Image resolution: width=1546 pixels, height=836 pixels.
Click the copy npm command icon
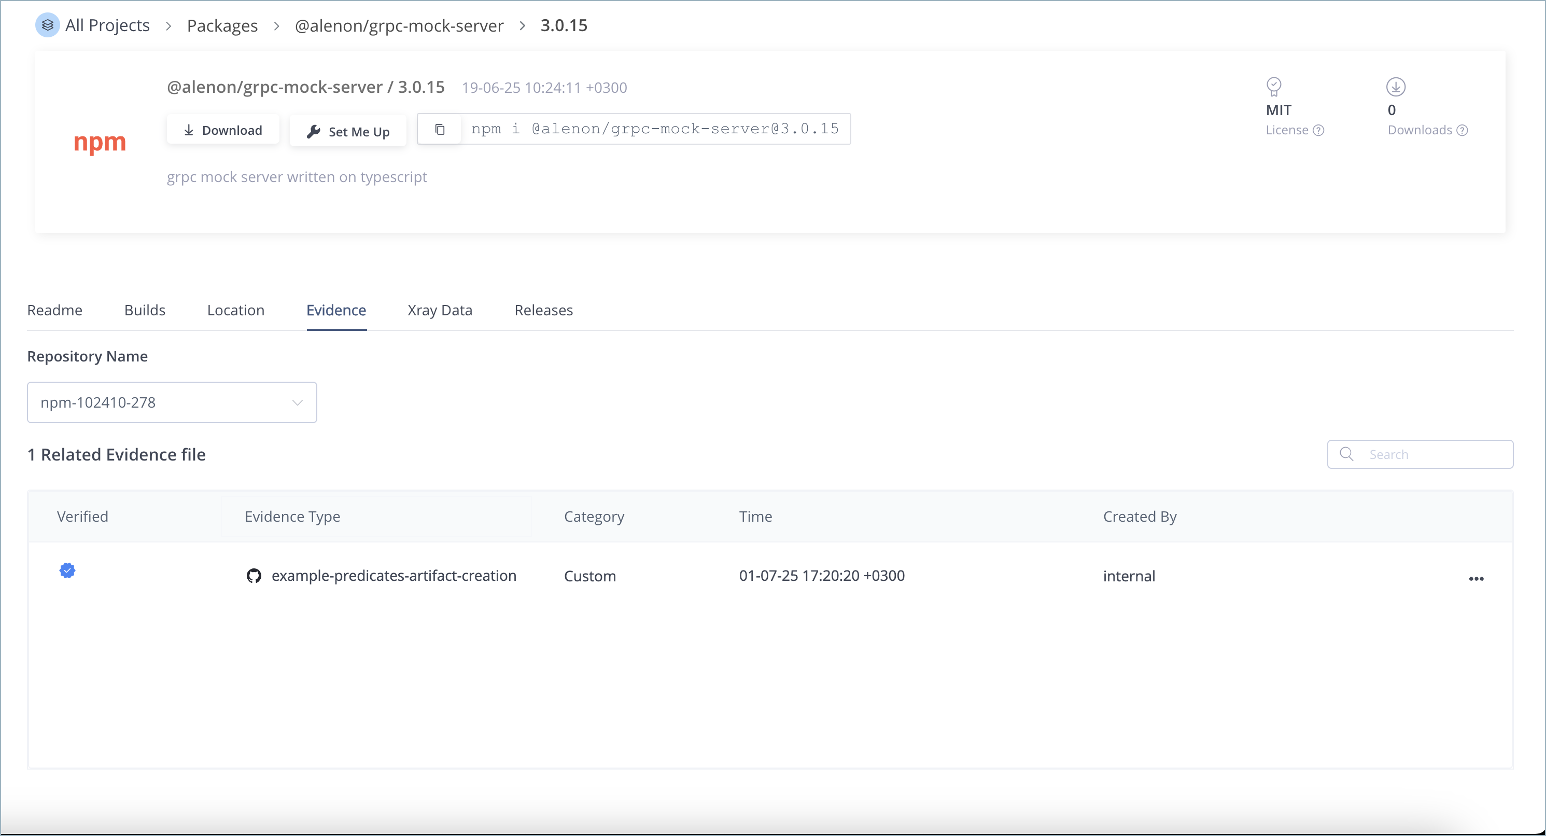coord(439,130)
